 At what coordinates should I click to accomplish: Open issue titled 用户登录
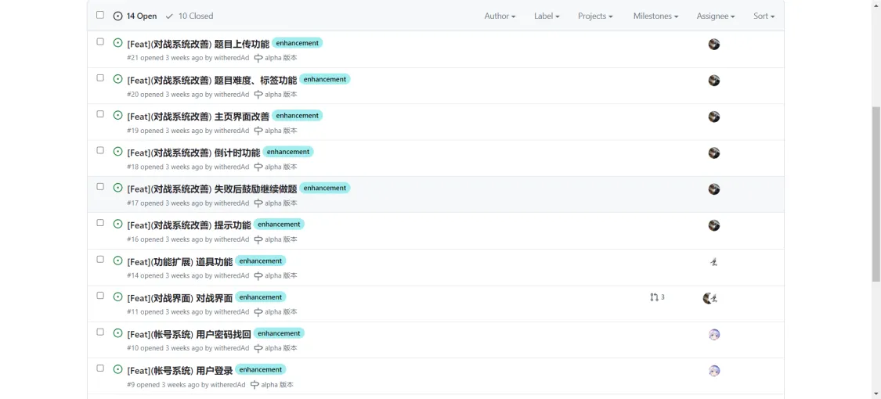(x=180, y=370)
